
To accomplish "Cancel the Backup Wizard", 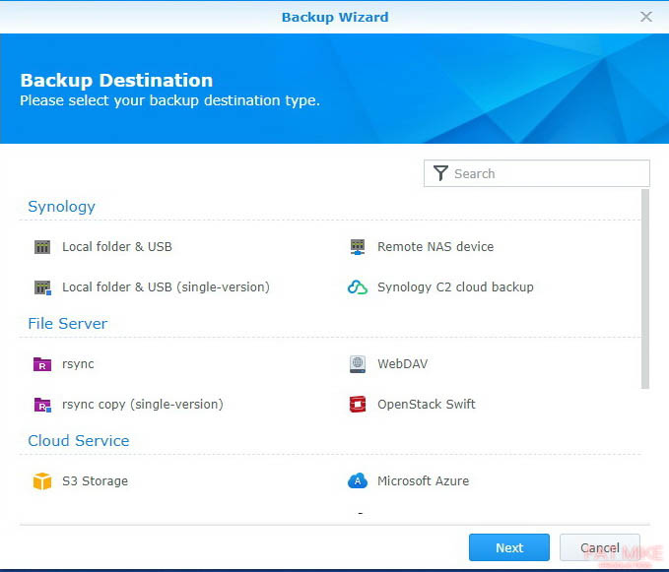I will tap(600, 547).
